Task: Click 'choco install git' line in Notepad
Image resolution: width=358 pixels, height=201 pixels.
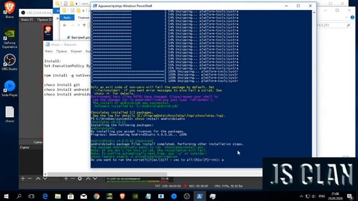Action: click(62, 85)
